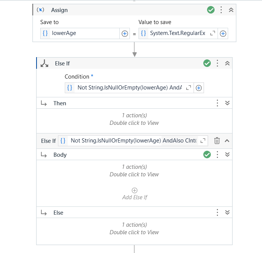Collapse the Else If branch using its chevron

coord(227,141)
